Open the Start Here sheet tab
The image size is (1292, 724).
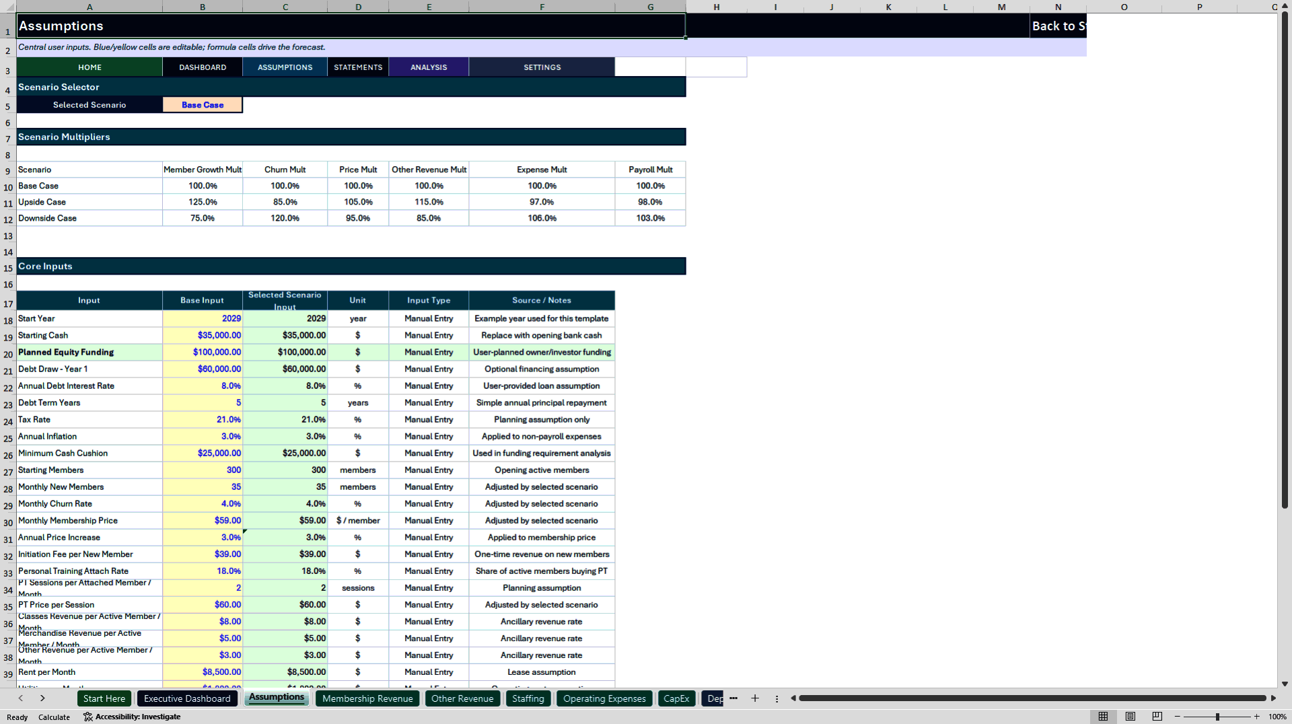click(104, 698)
